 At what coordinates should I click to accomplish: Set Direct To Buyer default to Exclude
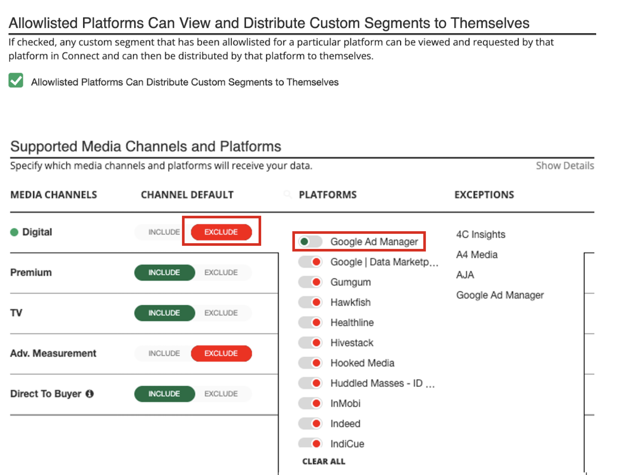click(x=221, y=394)
